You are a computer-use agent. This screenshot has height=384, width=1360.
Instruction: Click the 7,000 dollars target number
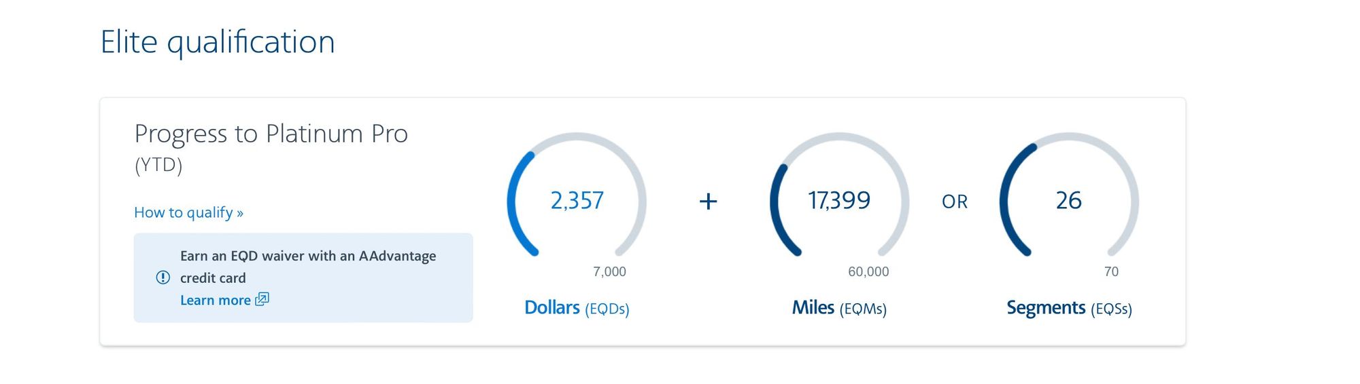(609, 271)
